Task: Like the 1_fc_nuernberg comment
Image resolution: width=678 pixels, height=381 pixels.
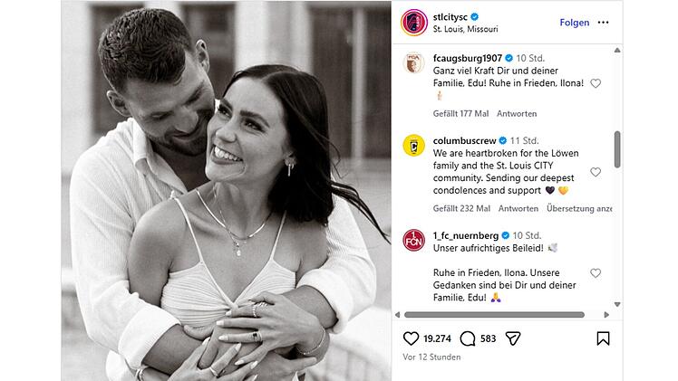Action: coord(596,272)
